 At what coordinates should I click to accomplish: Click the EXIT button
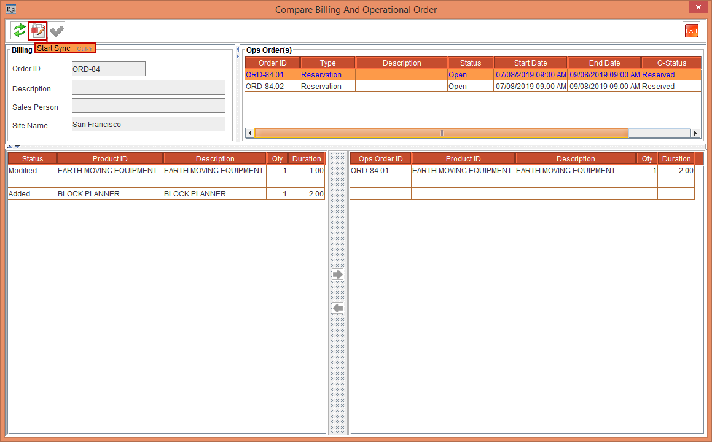[x=691, y=30]
